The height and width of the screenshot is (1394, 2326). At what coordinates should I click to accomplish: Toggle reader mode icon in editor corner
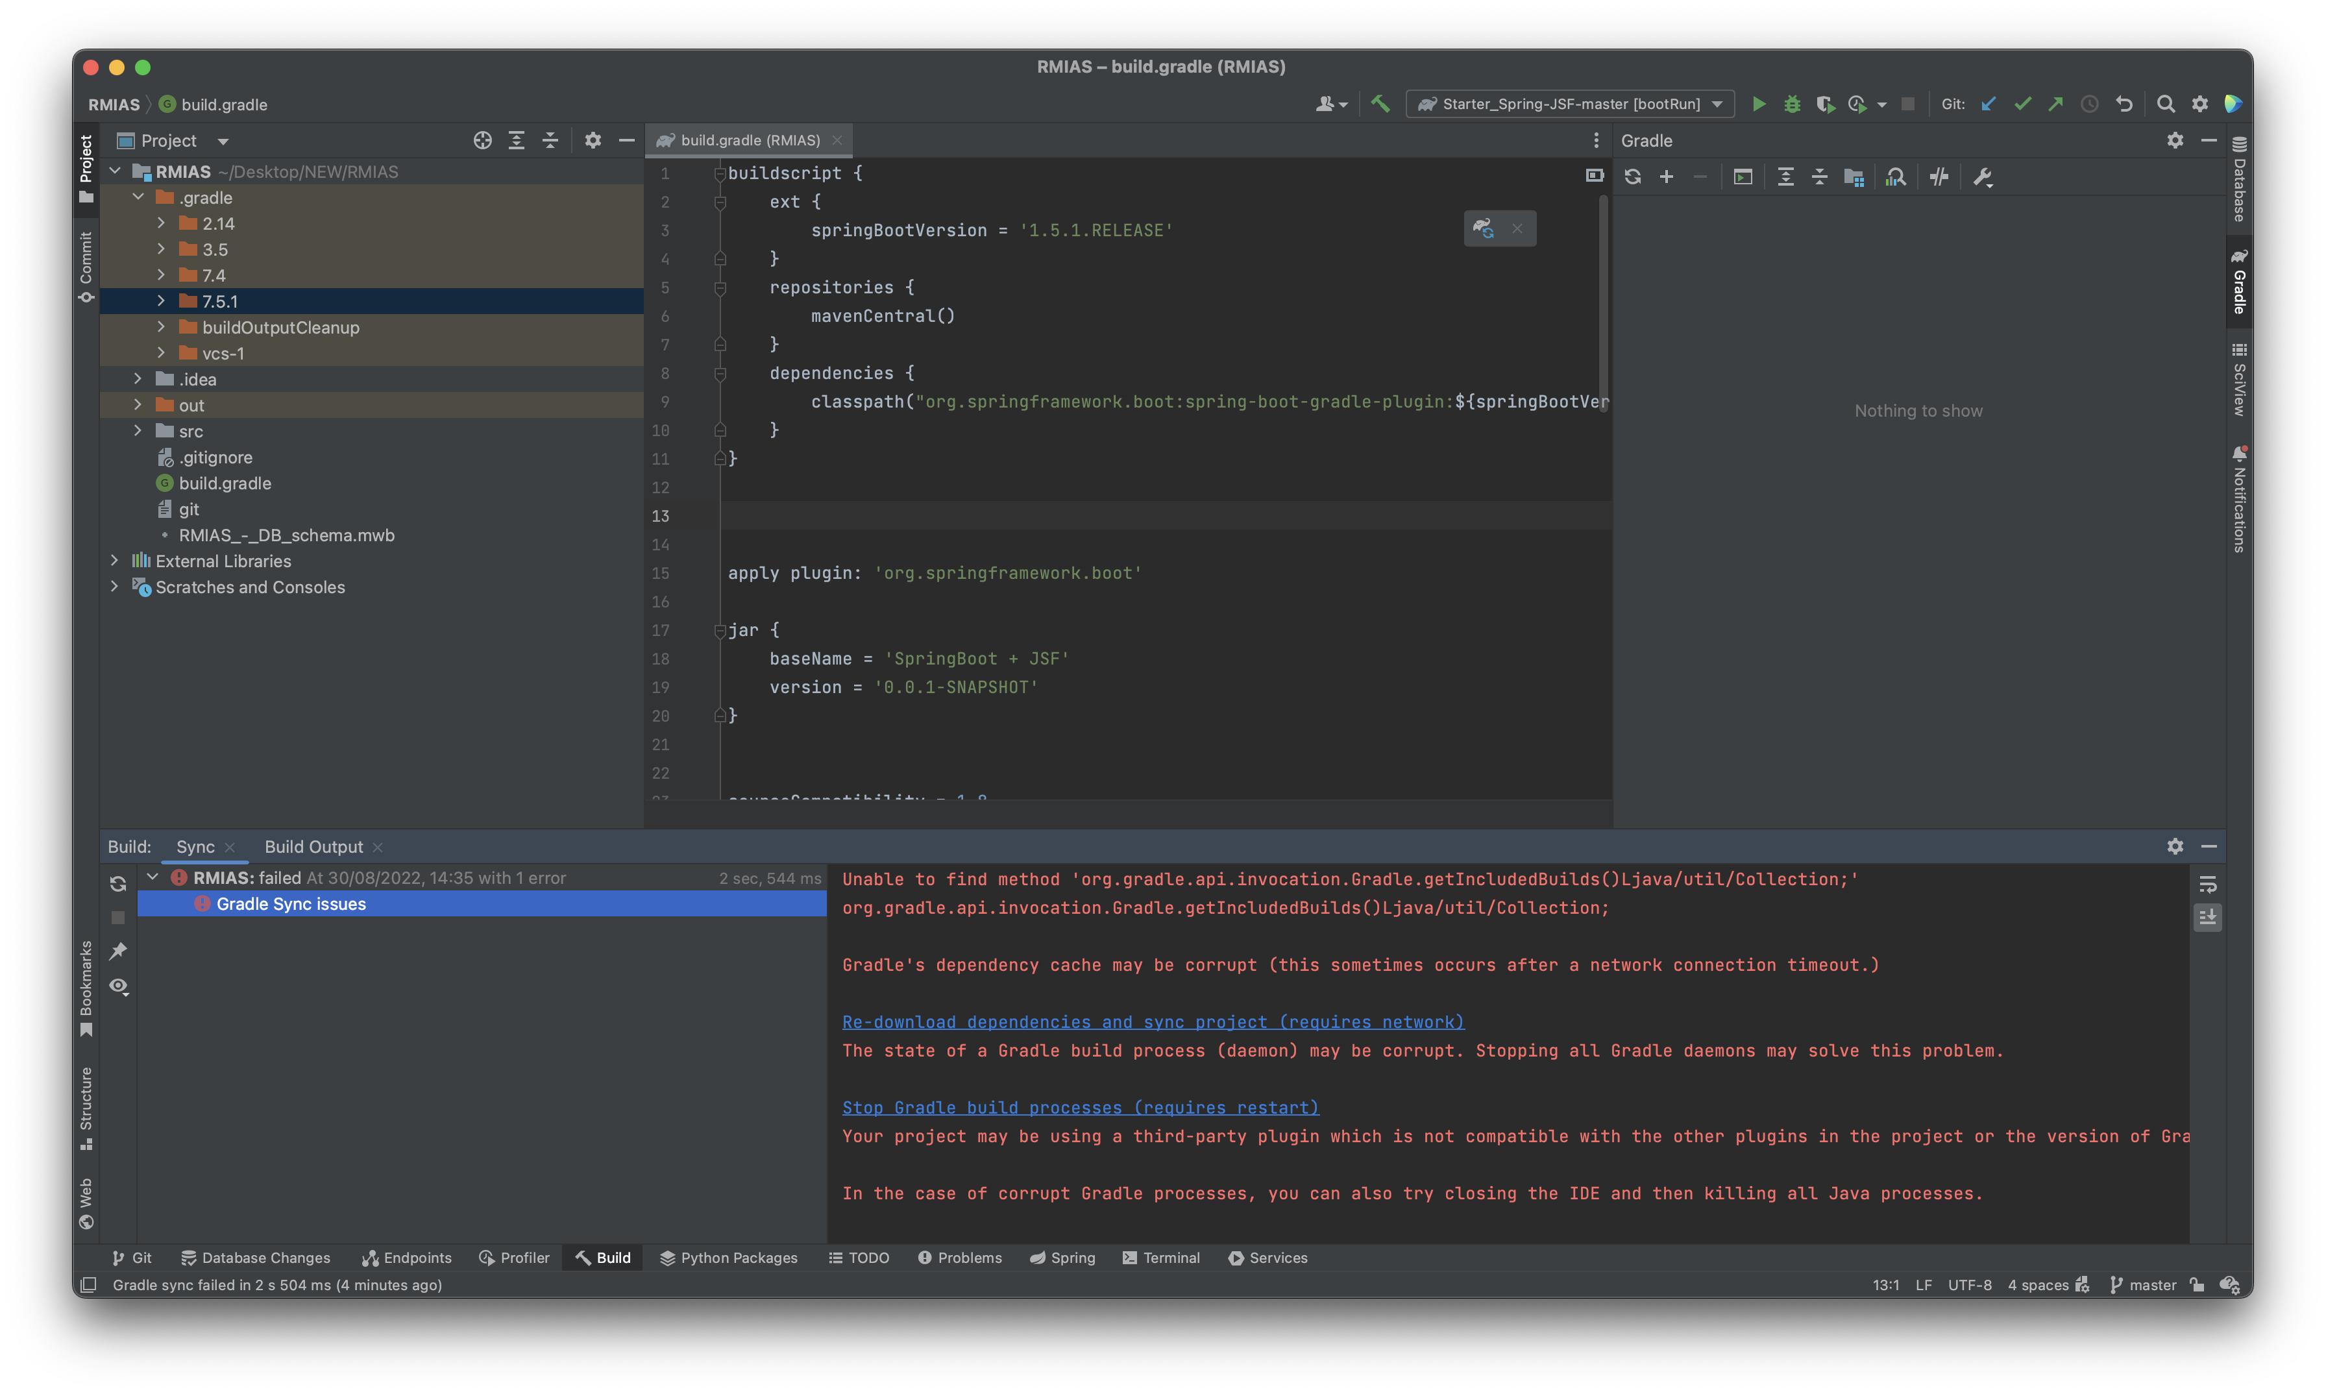(1594, 175)
